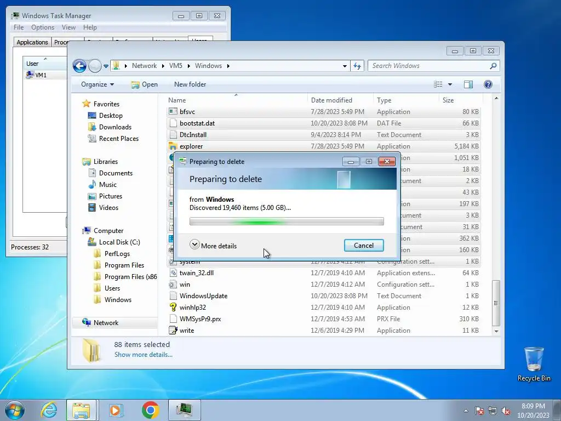Click VM5 in the address breadcrumb
This screenshot has height=421, width=561.
coord(176,66)
